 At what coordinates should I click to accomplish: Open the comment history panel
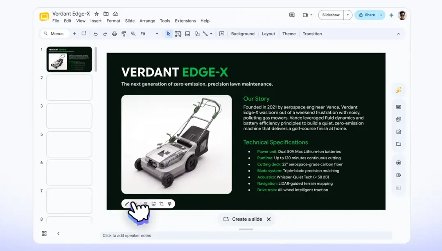click(292, 15)
